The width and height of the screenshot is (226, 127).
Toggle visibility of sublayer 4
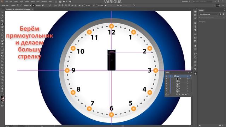click(x=166, y=89)
